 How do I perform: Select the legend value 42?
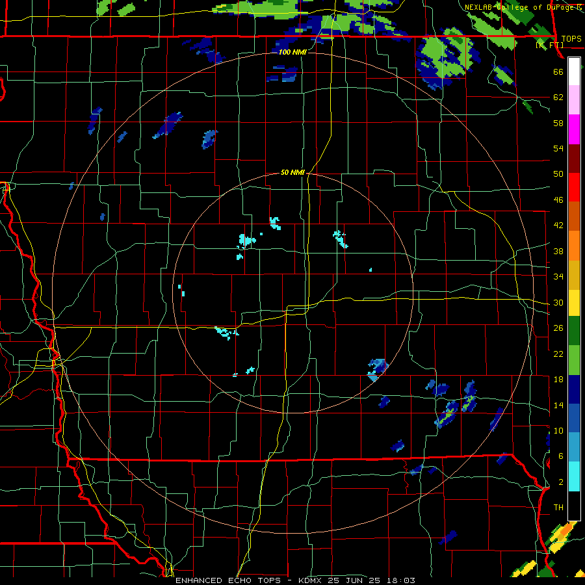(558, 225)
